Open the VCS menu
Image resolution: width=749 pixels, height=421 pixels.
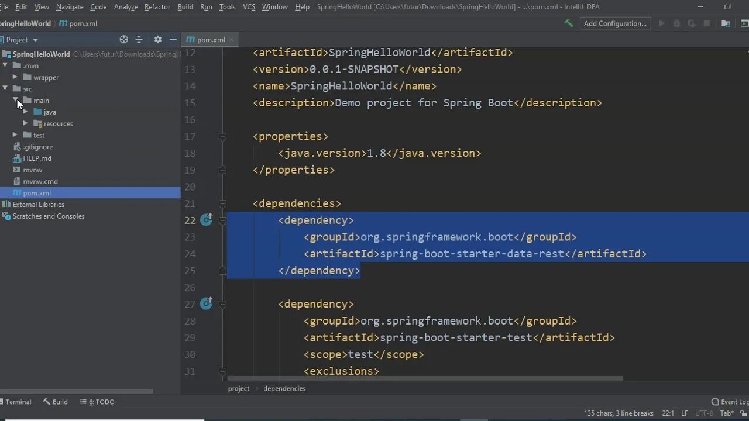[249, 7]
